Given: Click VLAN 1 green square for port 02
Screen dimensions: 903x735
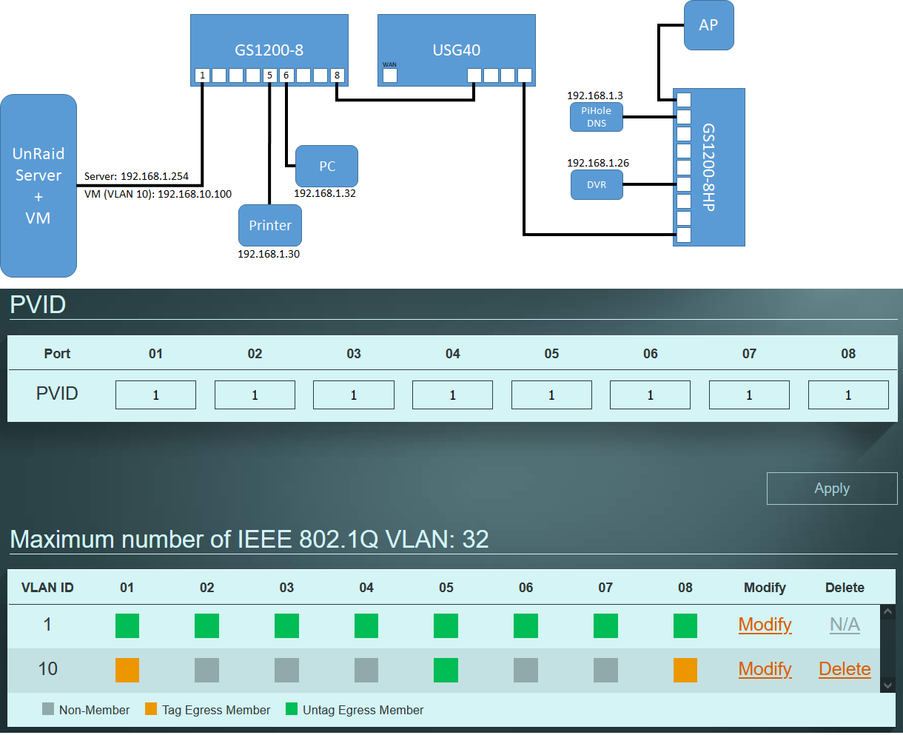Looking at the screenshot, I should click(207, 625).
